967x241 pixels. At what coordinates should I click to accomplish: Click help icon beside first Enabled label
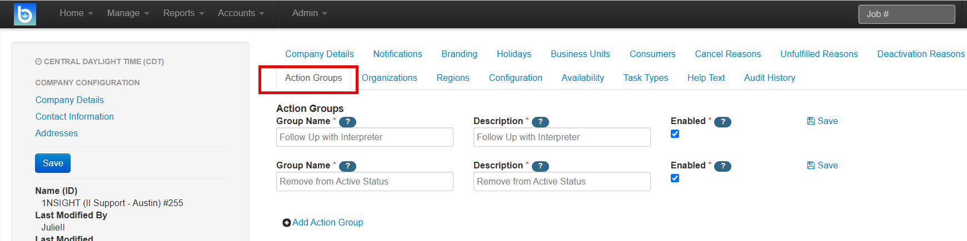(x=722, y=122)
